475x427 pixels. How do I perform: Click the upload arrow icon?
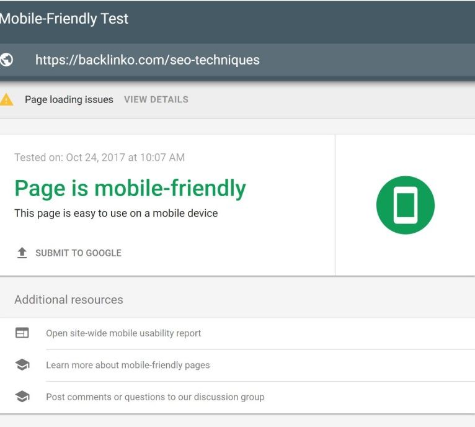(22, 253)
